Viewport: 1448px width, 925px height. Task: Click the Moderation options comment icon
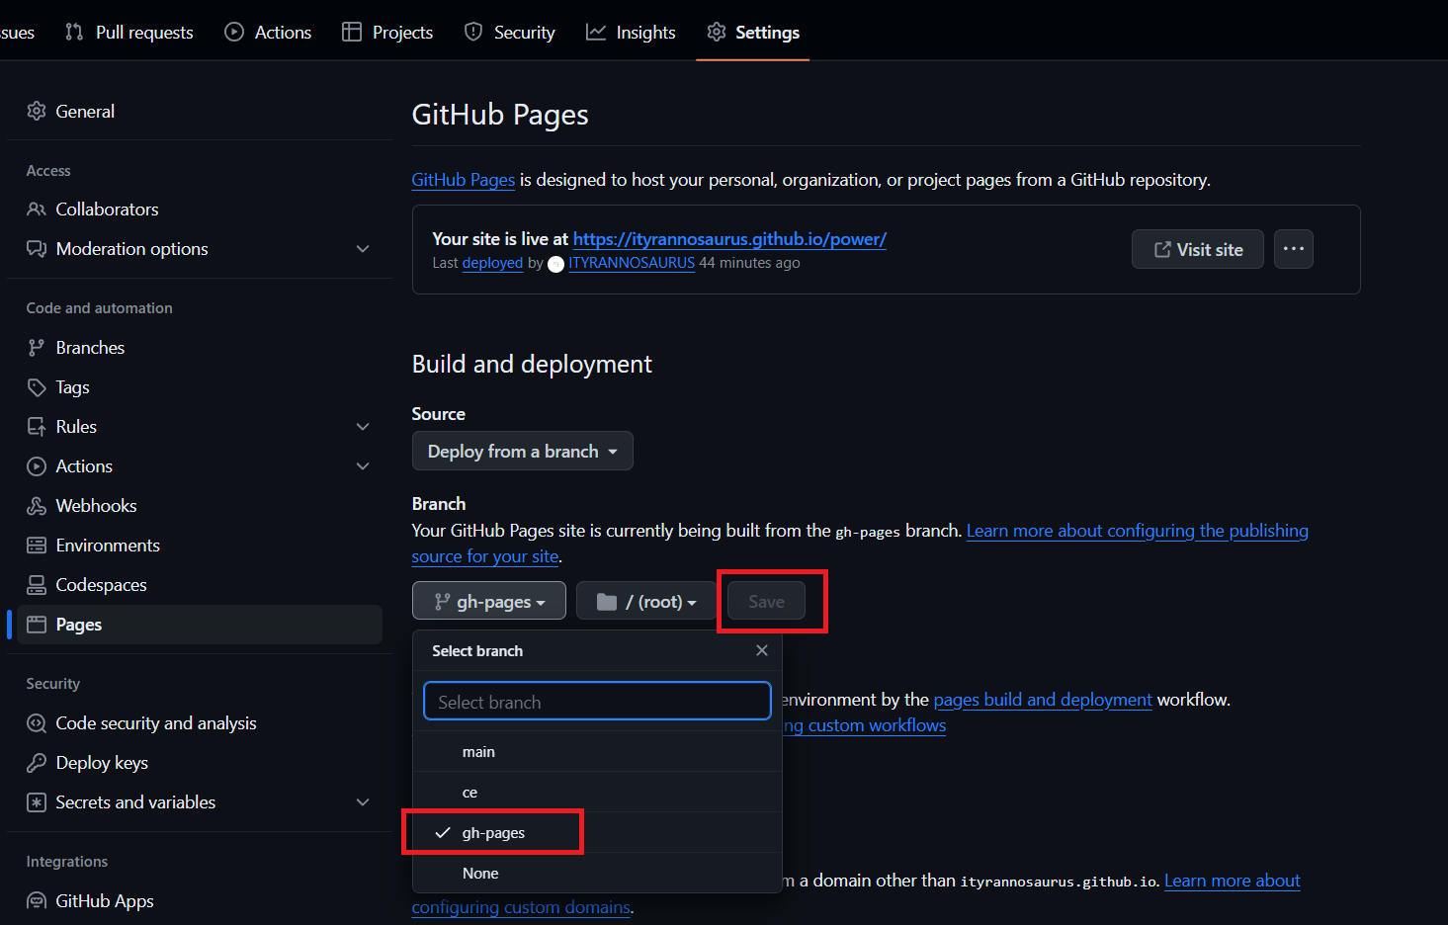tap(37, 249)
